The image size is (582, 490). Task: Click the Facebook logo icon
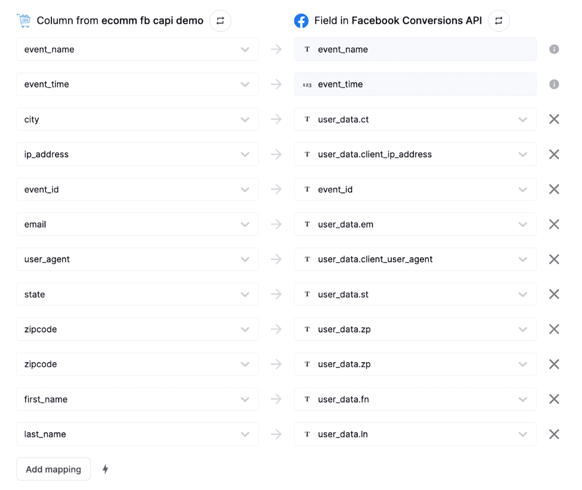click(x=301, y=21)
